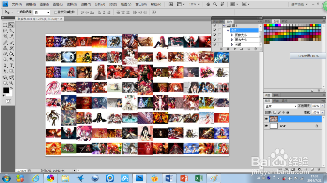Expand the 图像大小 step

232,35
